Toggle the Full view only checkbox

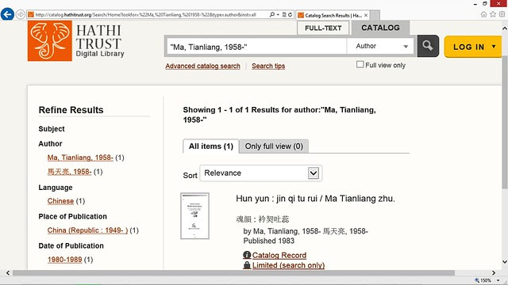360,64
